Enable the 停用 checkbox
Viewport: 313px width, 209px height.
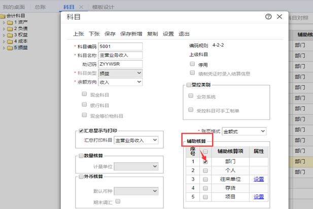coord(192,64)
